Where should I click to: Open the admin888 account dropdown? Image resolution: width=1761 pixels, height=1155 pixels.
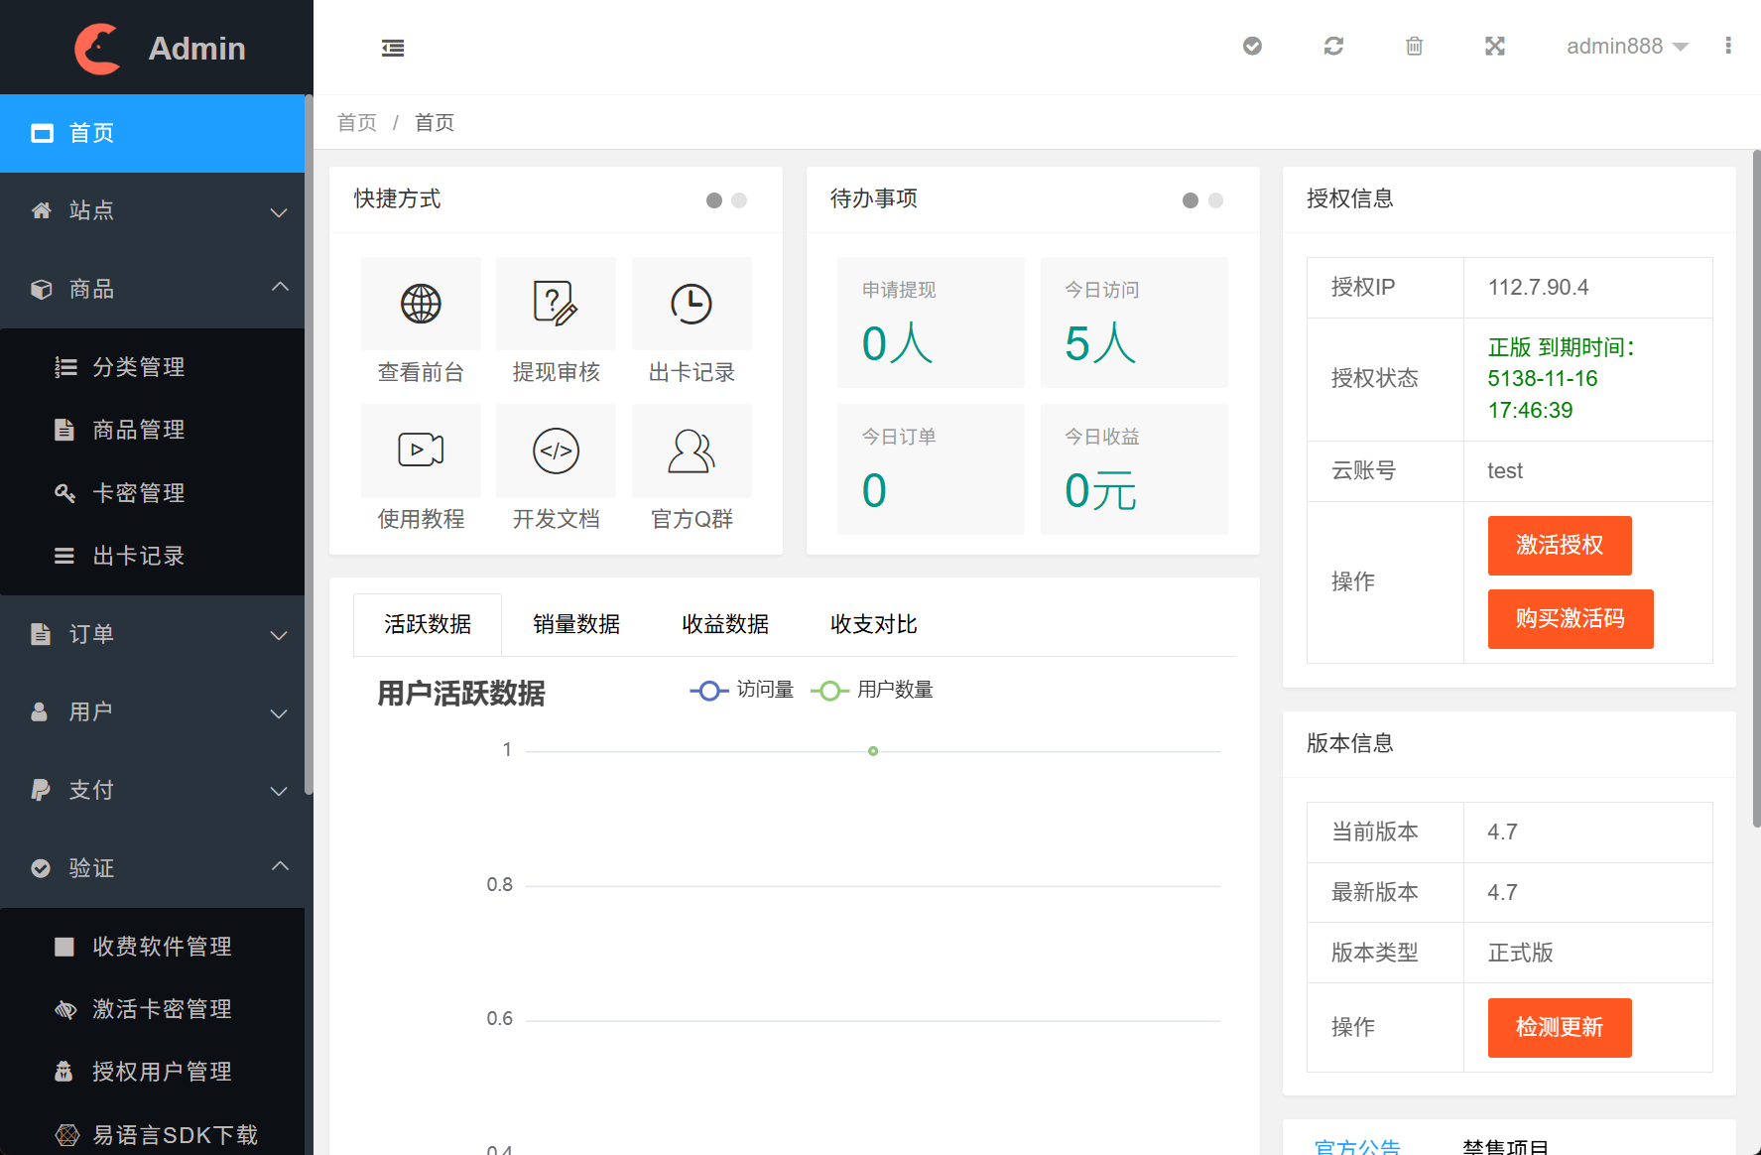pyautogui.click(x=1626, y=46)
